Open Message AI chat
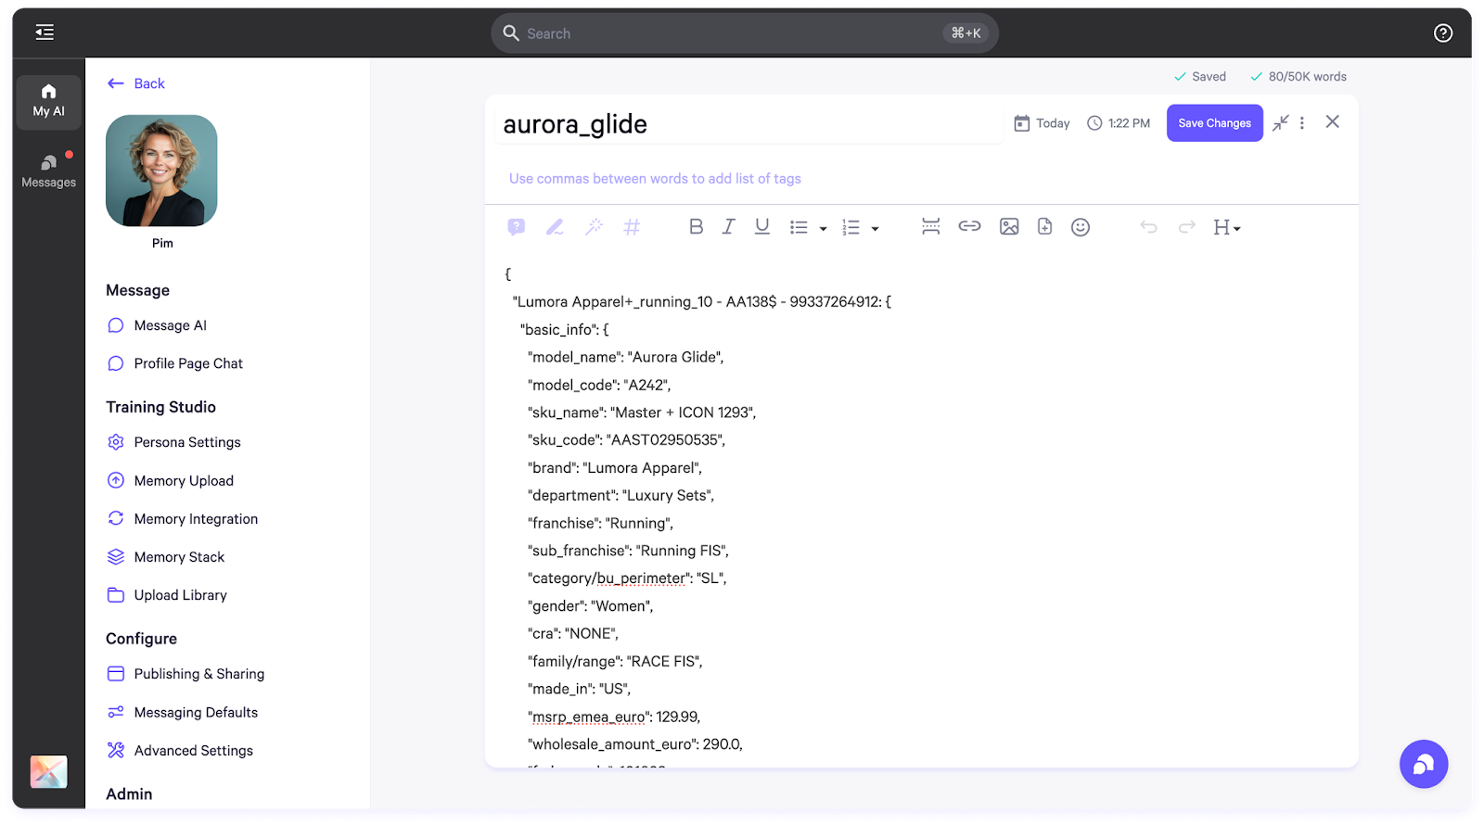Viewport: 1484px width, 825px height. point(158,325)
